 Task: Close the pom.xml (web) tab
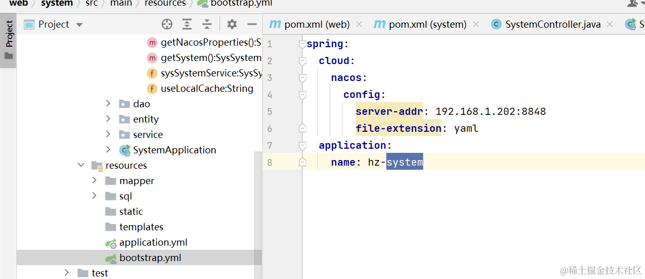tap(359, 24)
